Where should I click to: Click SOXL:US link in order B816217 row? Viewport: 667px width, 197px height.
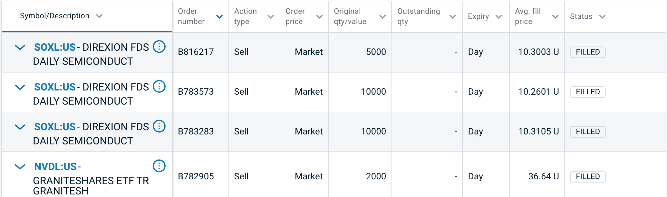55,47
